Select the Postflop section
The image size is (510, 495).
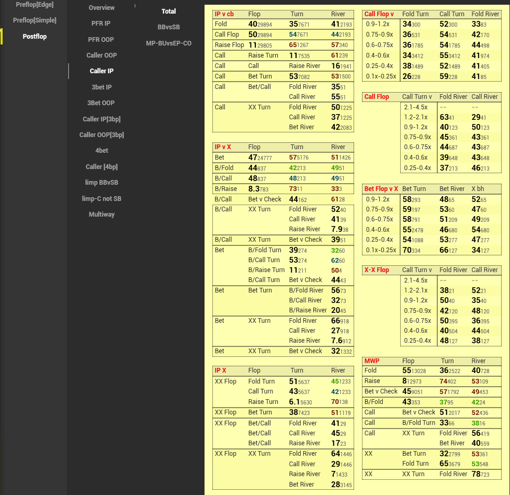point(35,37)
